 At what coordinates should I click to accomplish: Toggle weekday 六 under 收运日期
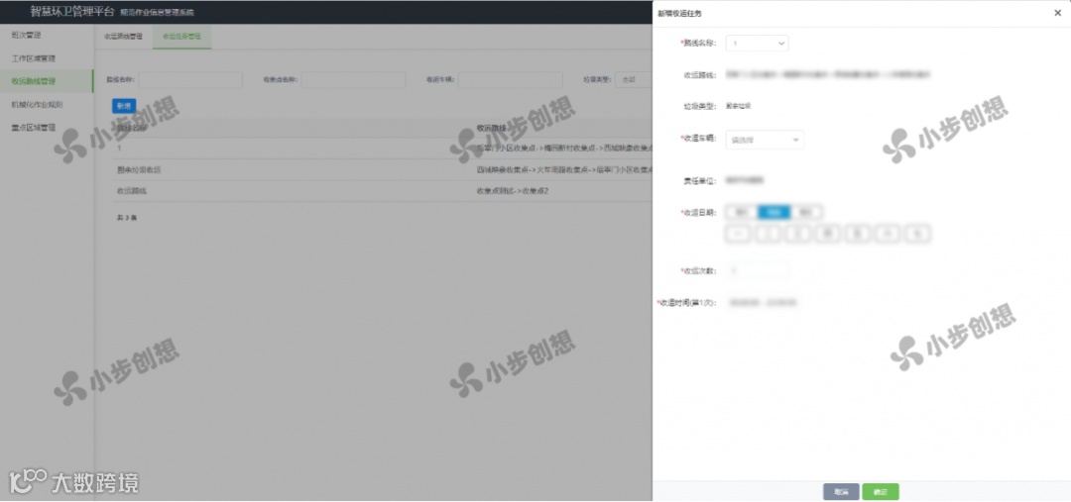[x=888, y=234]
